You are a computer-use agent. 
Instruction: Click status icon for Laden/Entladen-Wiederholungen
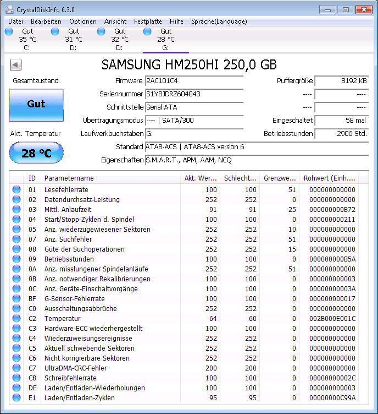click(x=16, y=388)
